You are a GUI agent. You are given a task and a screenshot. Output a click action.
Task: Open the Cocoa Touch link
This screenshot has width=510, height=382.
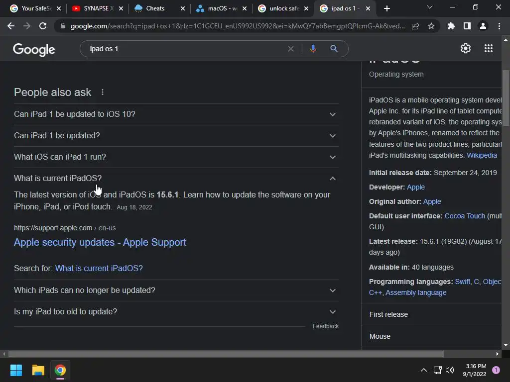(465, 216)
